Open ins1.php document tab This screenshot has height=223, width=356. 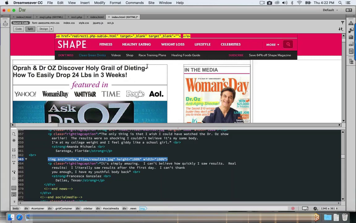tap(77, 17)
